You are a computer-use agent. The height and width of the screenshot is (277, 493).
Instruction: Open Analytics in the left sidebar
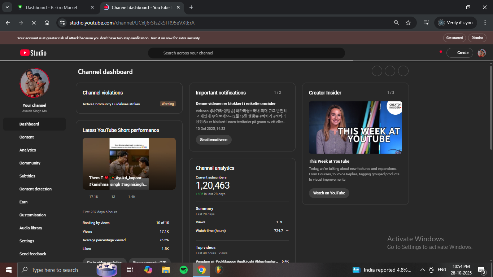pos(28,150)
